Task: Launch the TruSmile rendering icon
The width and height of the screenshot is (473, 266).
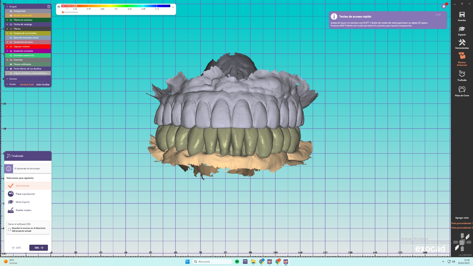Action: (x=462, y=73)
